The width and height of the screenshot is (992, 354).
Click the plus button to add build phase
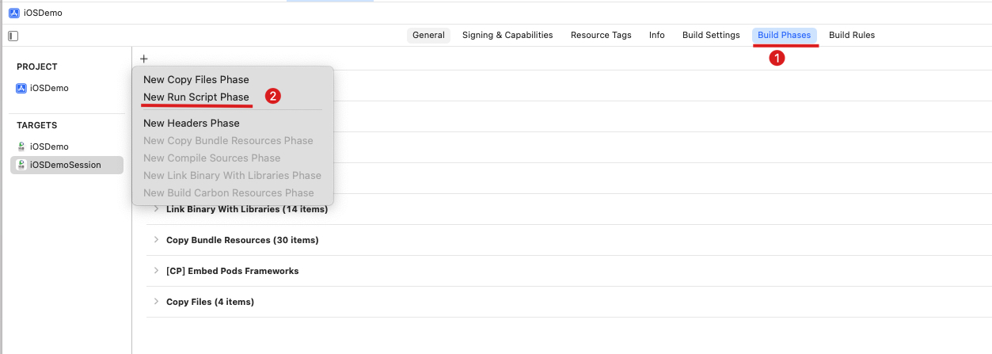[x=143, y=59]
